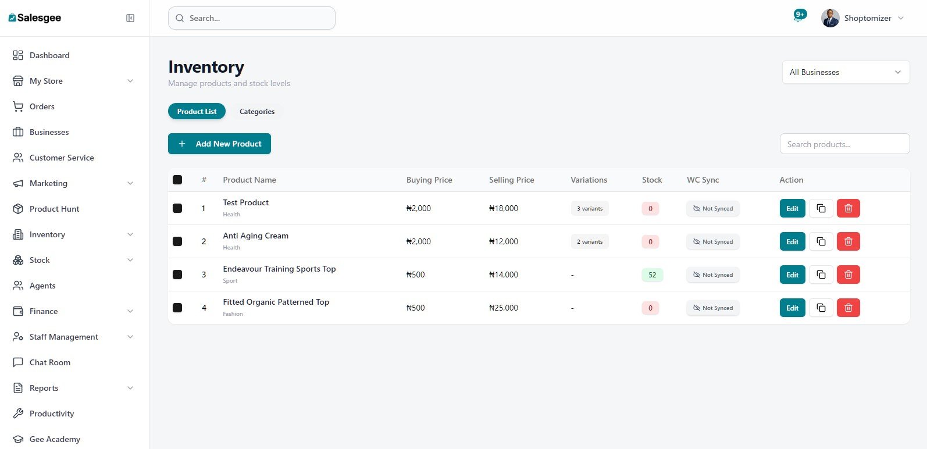The height and width of the screenshot is (449, 927).
Task: Focus the top global Search field
Action: click(x=252, y=18)
